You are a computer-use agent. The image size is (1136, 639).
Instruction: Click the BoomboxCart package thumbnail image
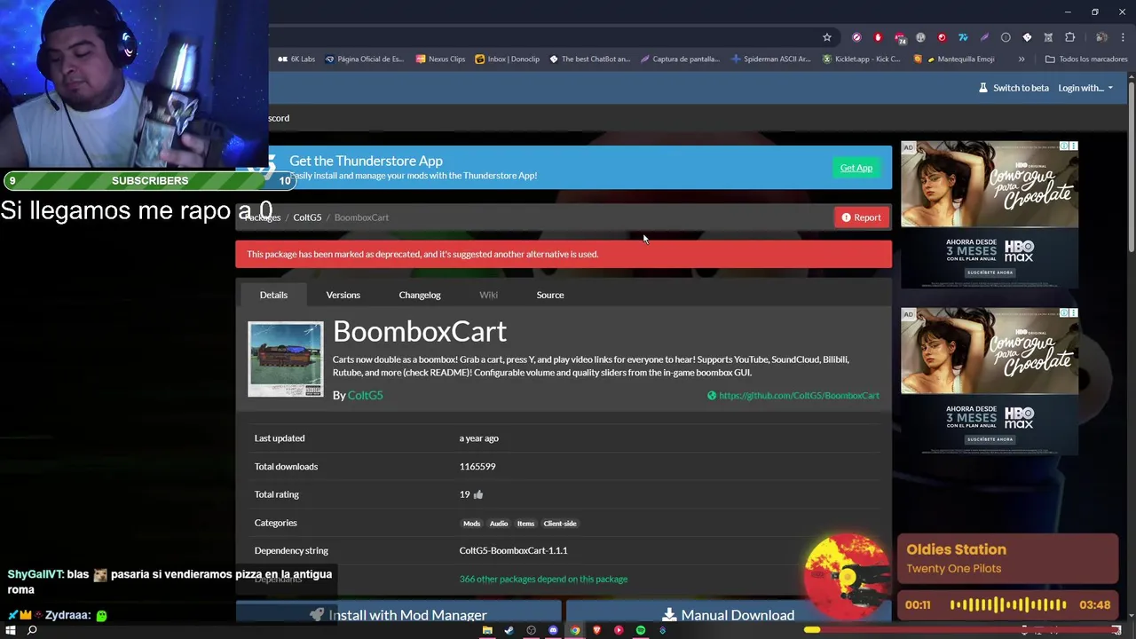tap(286, 359)
